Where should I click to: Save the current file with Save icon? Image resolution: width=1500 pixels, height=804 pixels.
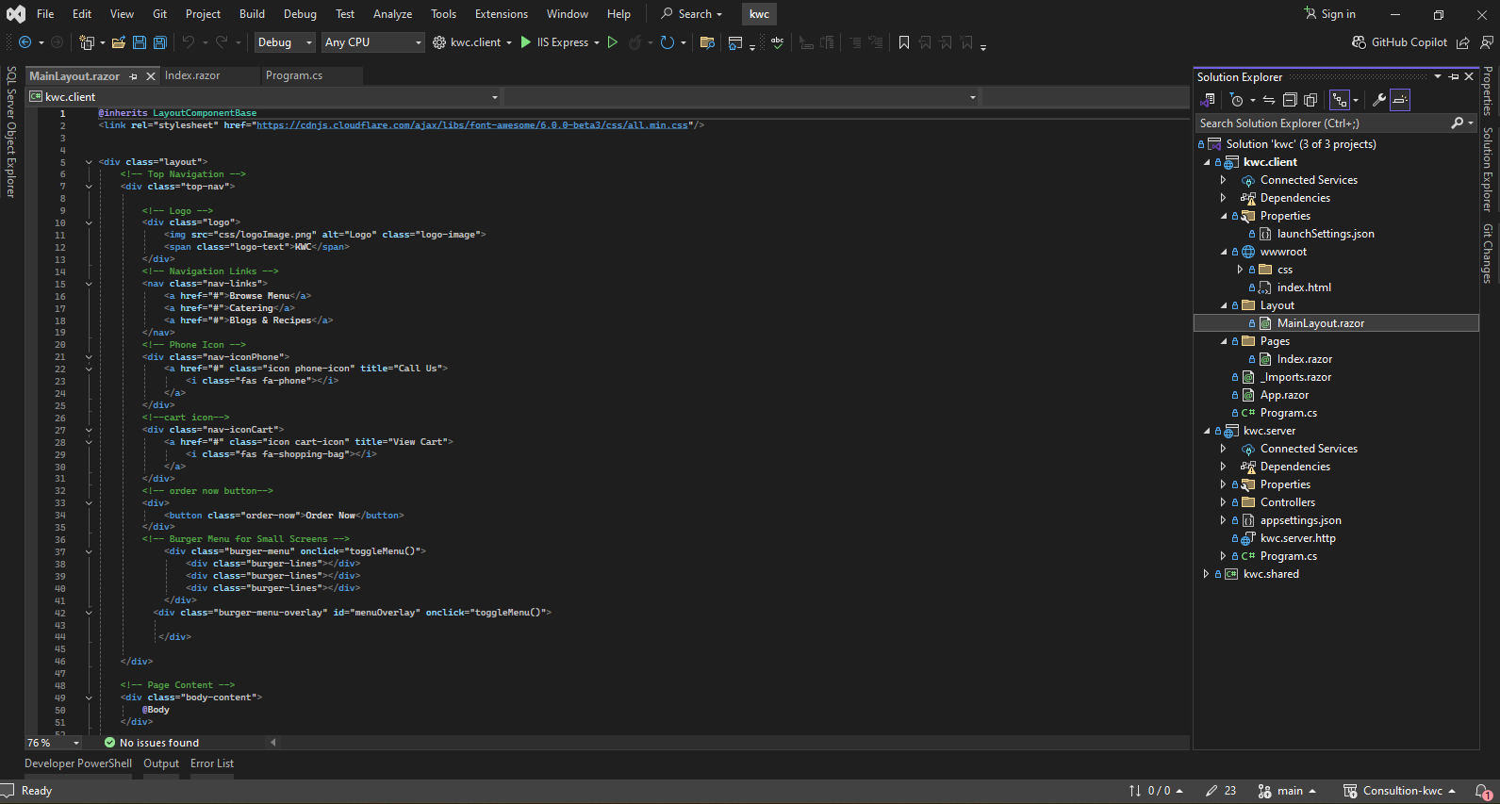(140, 42)
